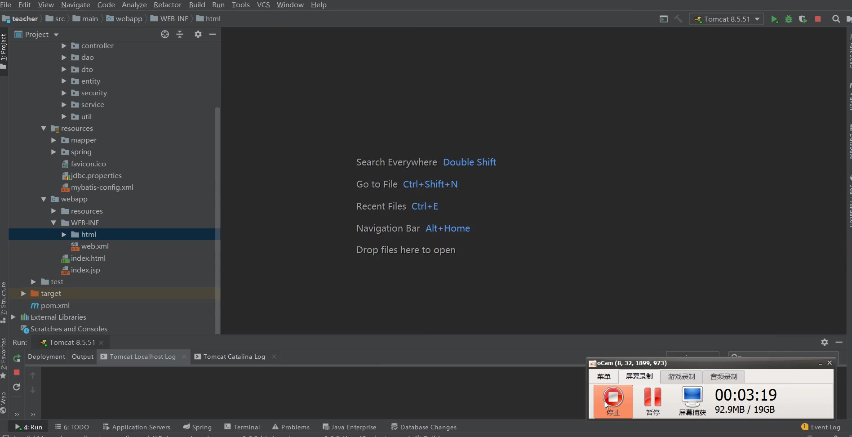The image size is (852, 437).
Task: Click the red Stop icon in top toolbar
Action: coord(818,19)
